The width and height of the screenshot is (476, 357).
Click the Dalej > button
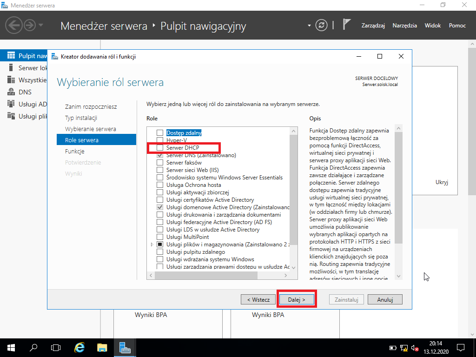297,300
